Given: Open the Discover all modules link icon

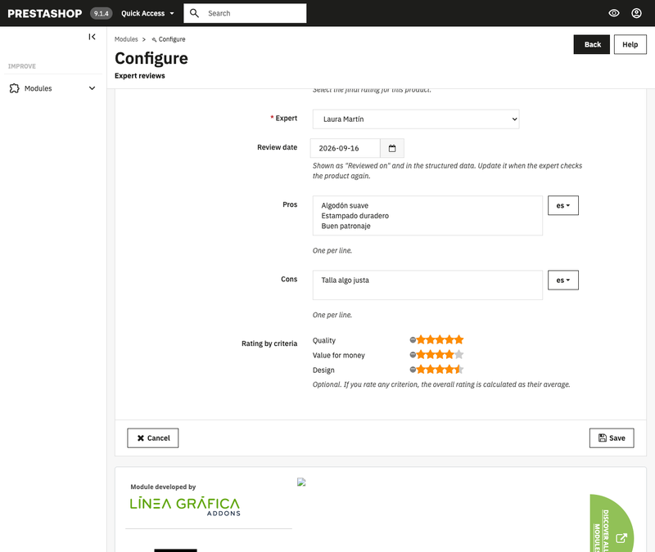Looking at the screenshot, I should (x=621, y=538).
